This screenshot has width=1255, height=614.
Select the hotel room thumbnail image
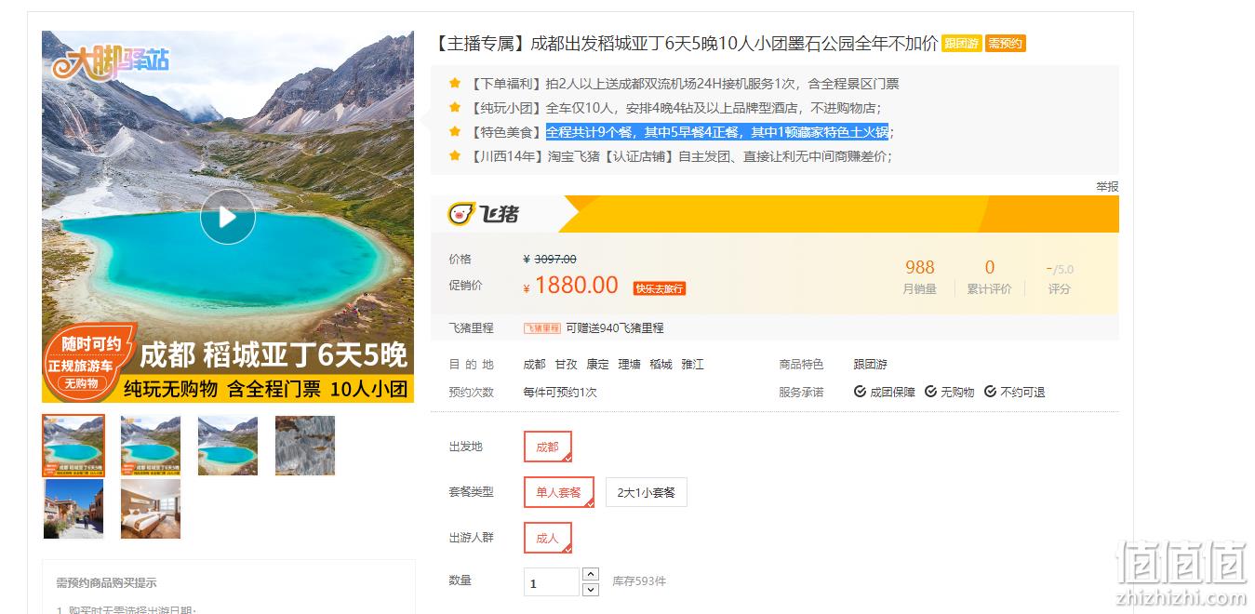tap(151, 509)
